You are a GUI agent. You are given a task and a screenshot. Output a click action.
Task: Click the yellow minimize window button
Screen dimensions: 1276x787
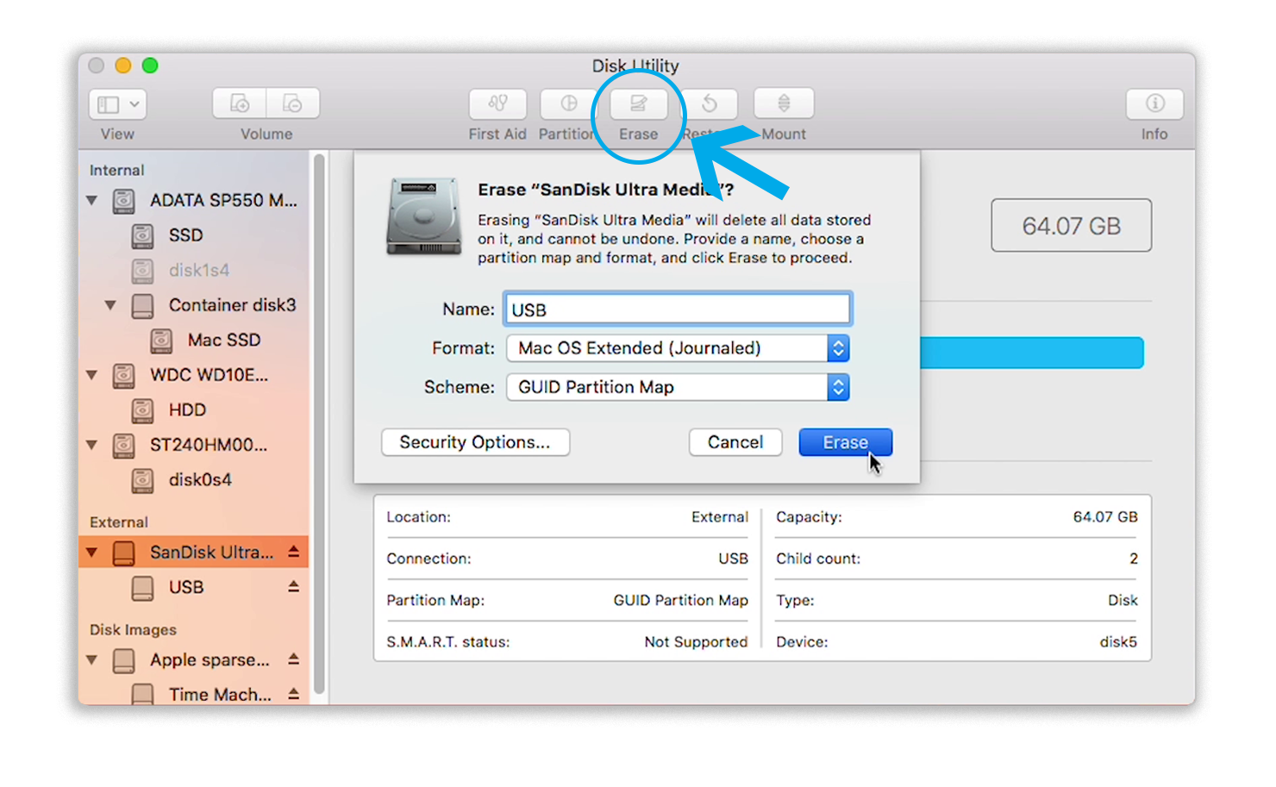pyautogui.click(x=123, y=66)
